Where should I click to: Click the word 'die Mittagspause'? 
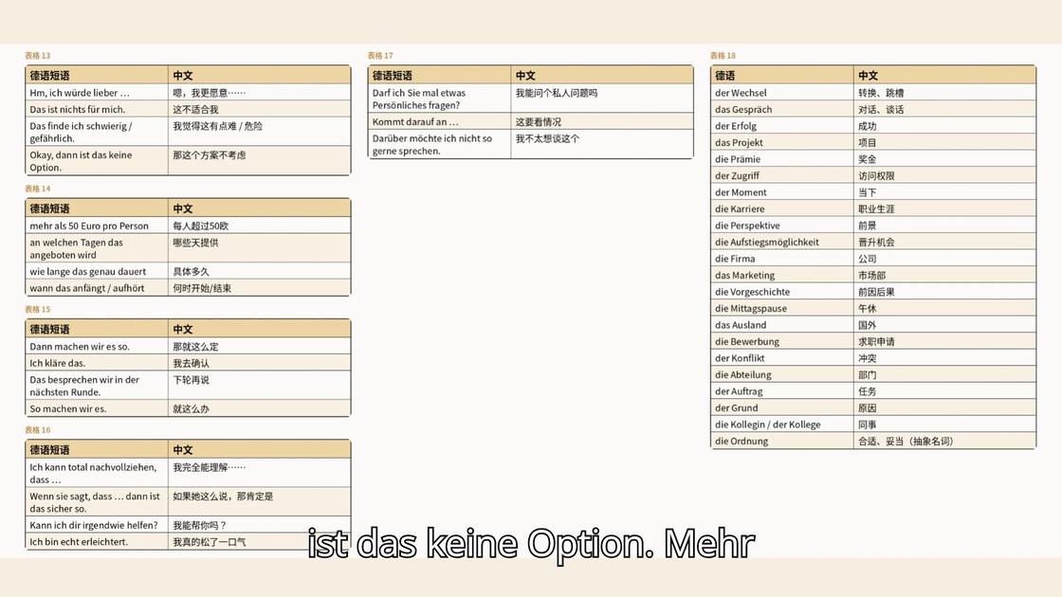pyautogui.click(x=750, y=309)
